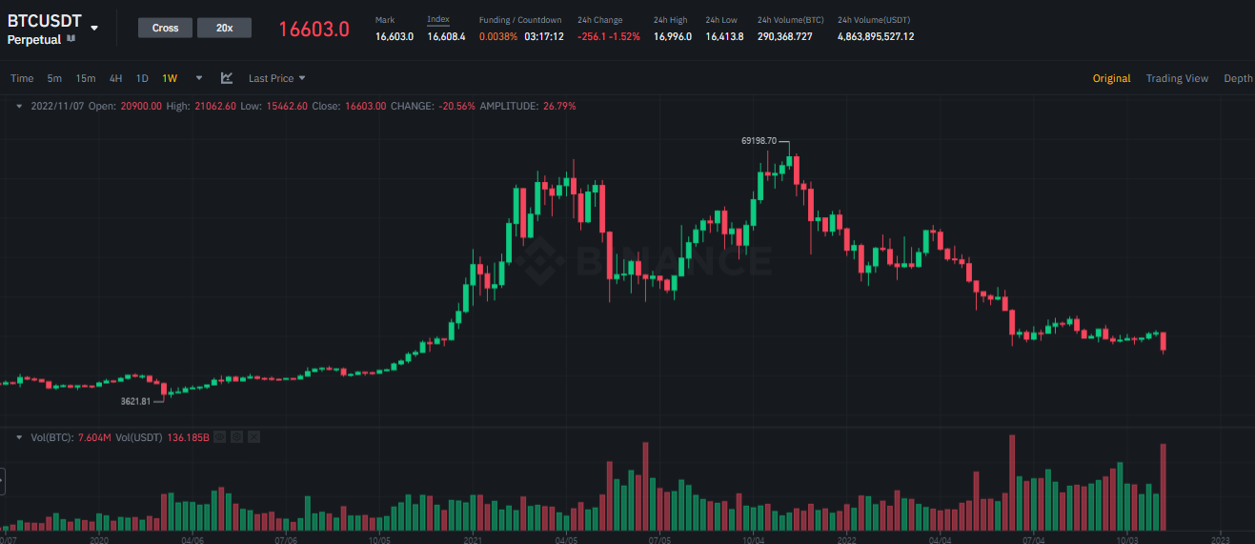This screenshot has height=544, width=1255.
Task: Hide the volume indicator with eye icon
Action: tap(220, 437)
